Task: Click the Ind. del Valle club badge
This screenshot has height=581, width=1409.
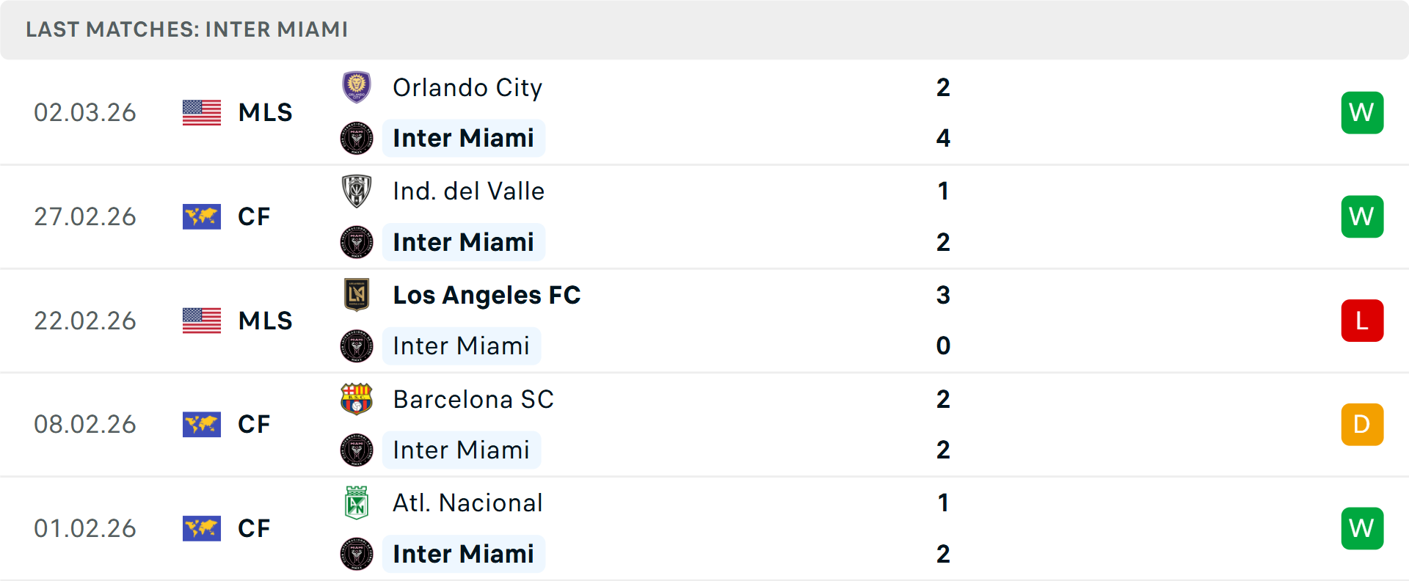Action: [x=357, y=191]
